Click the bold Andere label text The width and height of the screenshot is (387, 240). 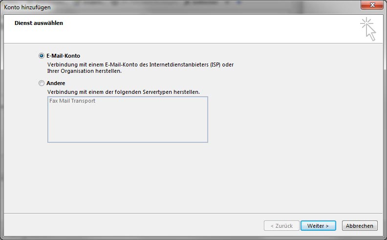pyautogui.click(x=56, y=83)
